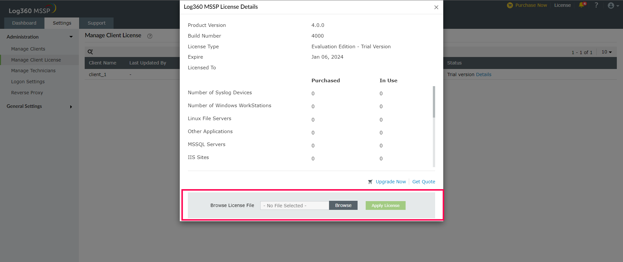623x262 pixels.
Task: Open the Dashboard tab
Action: point(24,23)
